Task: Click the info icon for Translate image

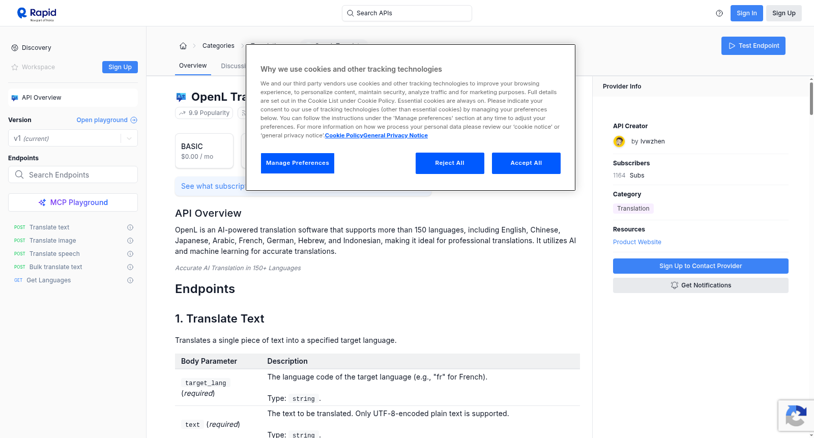Action: click(130, 241)
